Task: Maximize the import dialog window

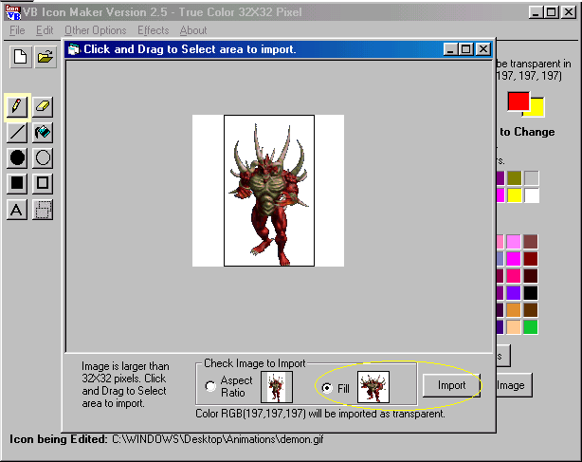Action: (466, 49)
